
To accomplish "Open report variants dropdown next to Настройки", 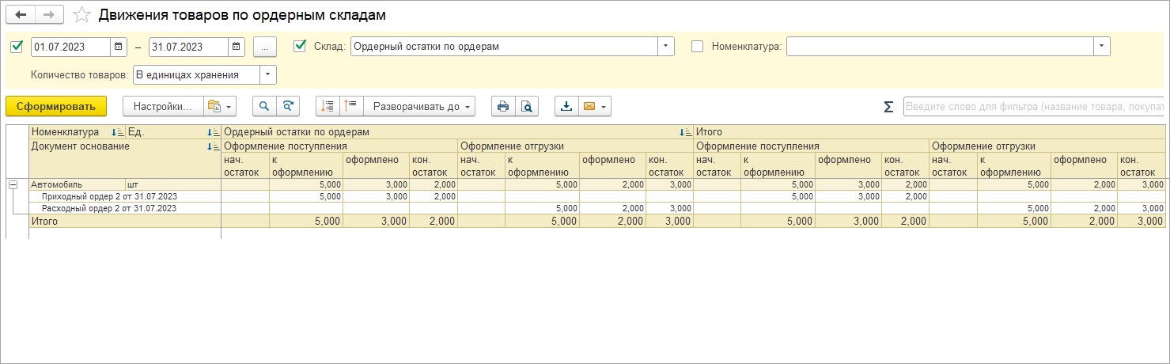I will pyautogui.click(x=219, y=106).
